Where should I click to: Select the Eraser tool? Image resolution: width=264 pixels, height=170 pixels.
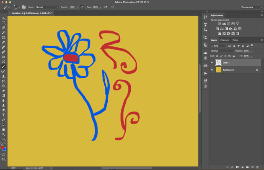(x=3, y=90)
